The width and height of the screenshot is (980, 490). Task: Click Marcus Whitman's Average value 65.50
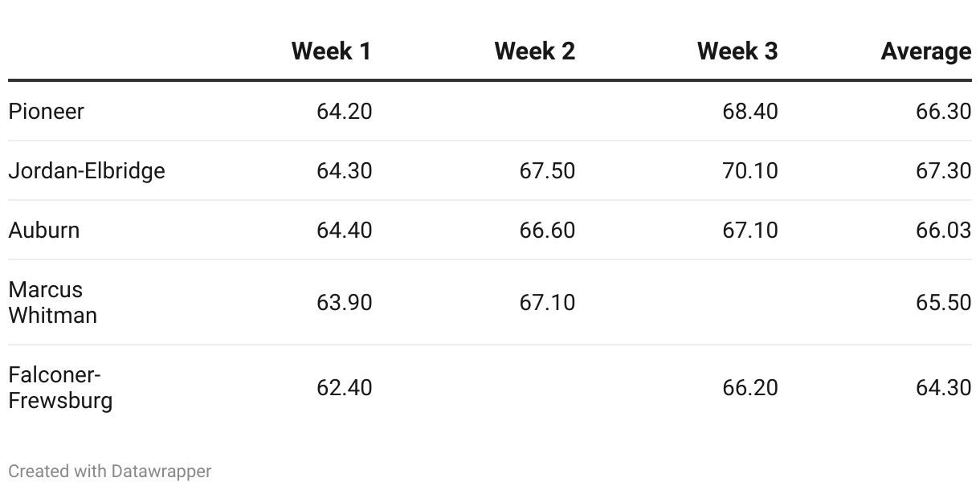pyautogui.click(x=943, y=303)
